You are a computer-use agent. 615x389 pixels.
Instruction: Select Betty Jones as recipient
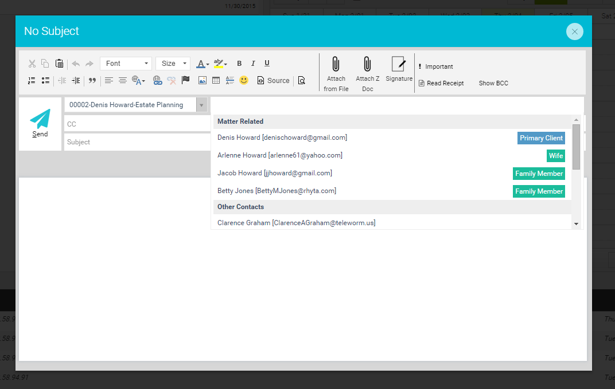pos(277,191)
